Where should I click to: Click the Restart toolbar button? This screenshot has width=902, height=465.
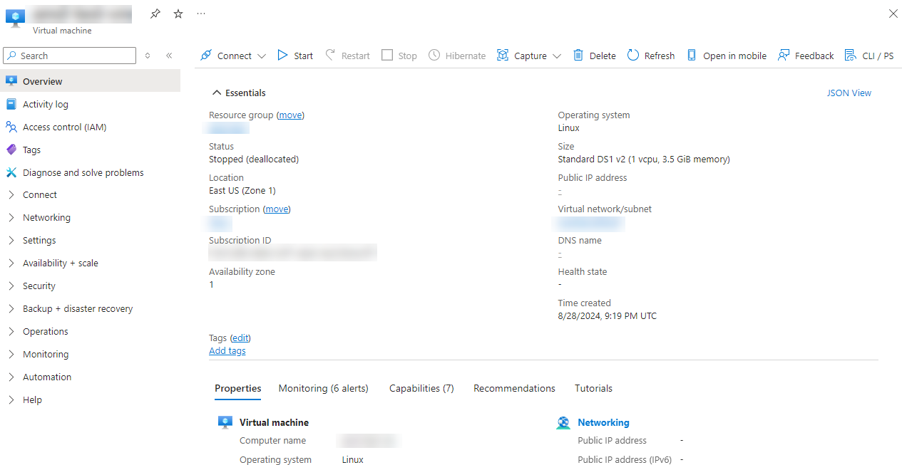click(348, 56)
